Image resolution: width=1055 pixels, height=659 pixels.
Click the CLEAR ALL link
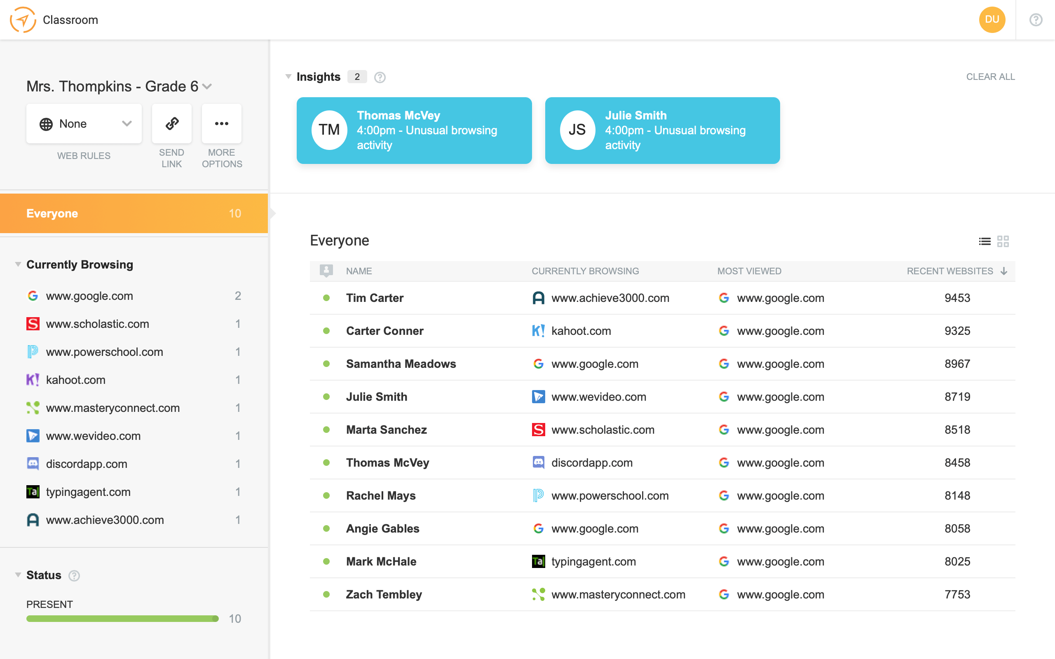[990, 76]
